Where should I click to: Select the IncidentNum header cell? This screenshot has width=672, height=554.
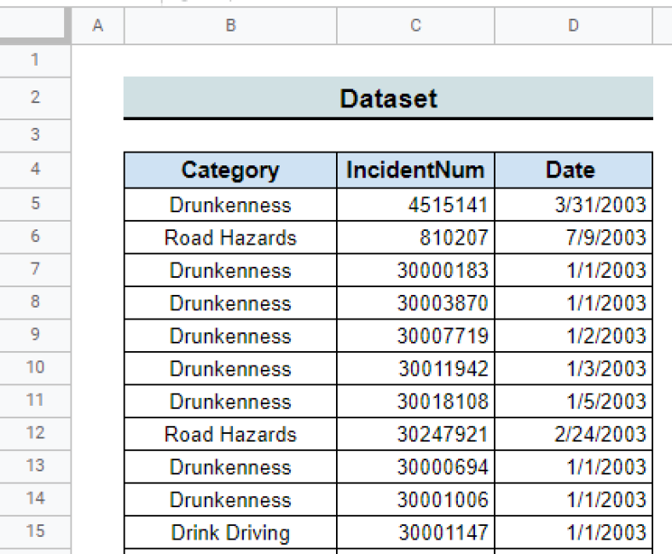pos(415,170)
